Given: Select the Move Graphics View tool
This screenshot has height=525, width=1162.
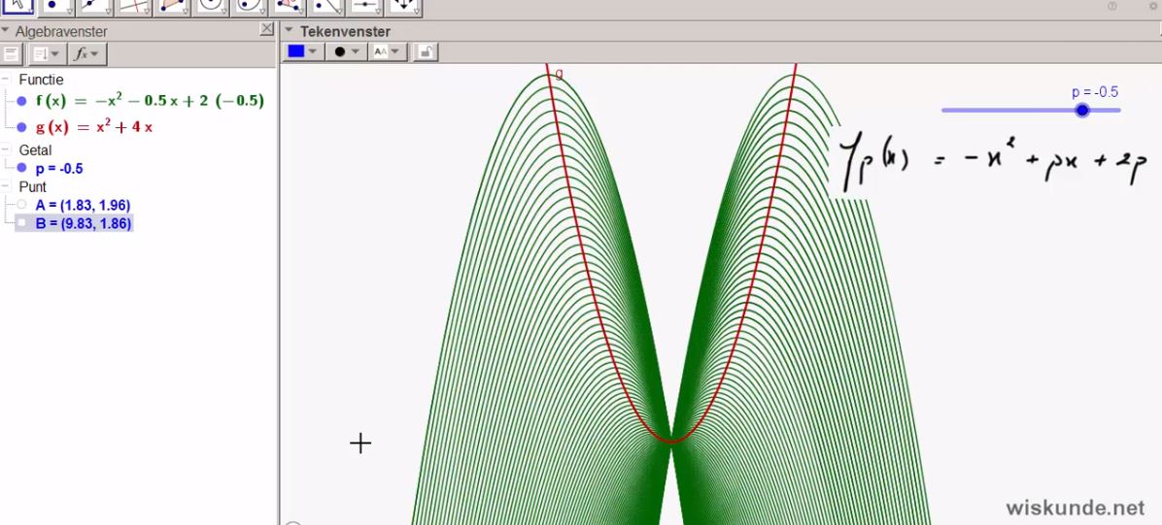Looking at the screenshot, I should [403, 6].
